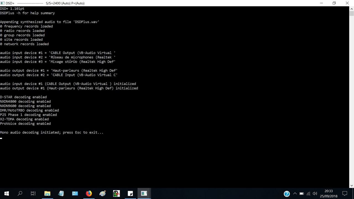Show hidden system tray icons
This screenshot has height=199, width=354.
pyautogui.click(x=295, y=193)
